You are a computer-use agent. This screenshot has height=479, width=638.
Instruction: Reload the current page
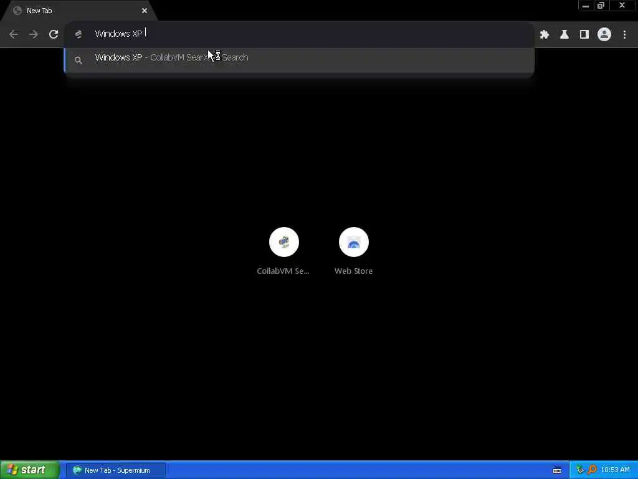point(54,35)
